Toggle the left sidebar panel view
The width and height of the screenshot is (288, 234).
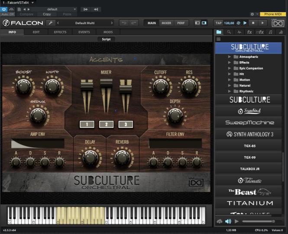pyautogui.click(x=197, y=23)
